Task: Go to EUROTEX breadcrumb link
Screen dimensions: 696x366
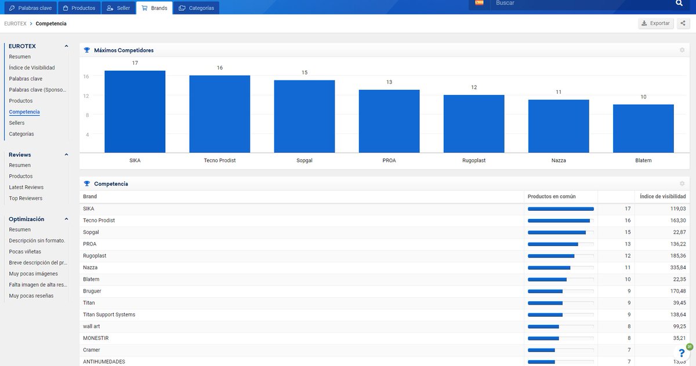Action: [x=16, y=24]
